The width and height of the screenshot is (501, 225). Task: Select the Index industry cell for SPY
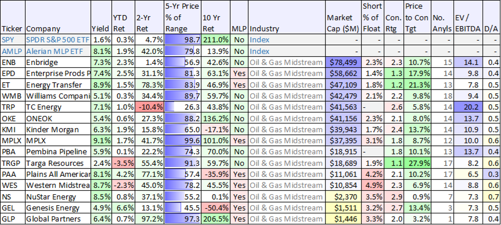pos(287,40)
